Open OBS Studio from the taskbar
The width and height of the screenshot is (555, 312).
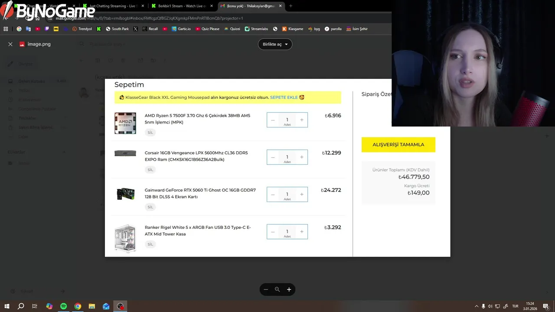(120, 306)
